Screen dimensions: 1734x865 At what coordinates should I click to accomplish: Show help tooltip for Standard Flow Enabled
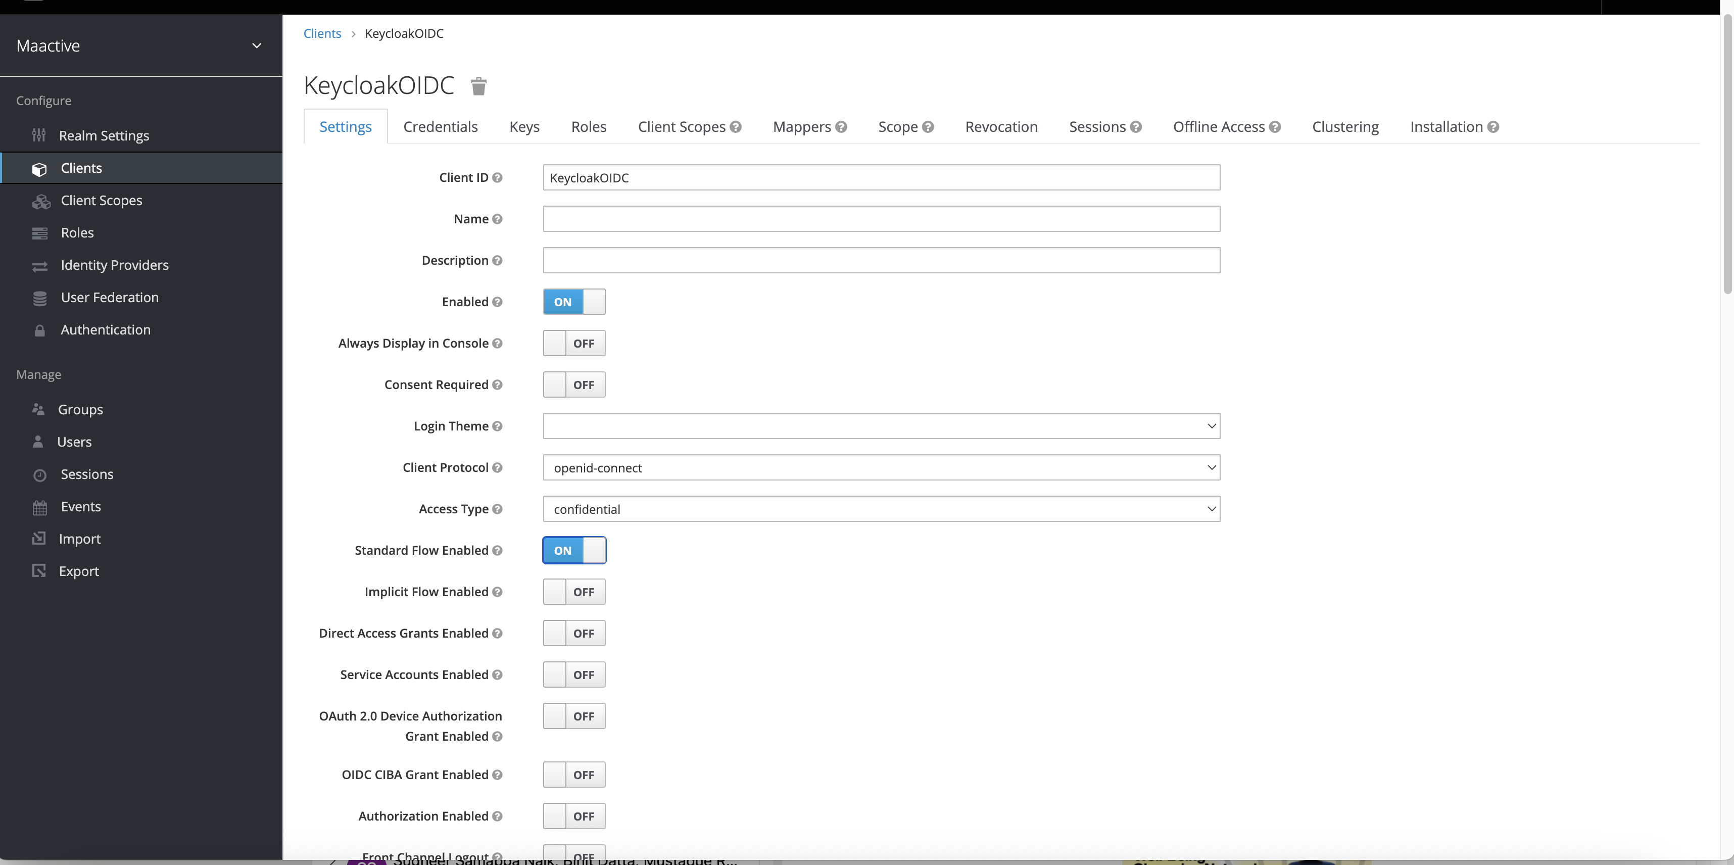(x=498, y=550)
